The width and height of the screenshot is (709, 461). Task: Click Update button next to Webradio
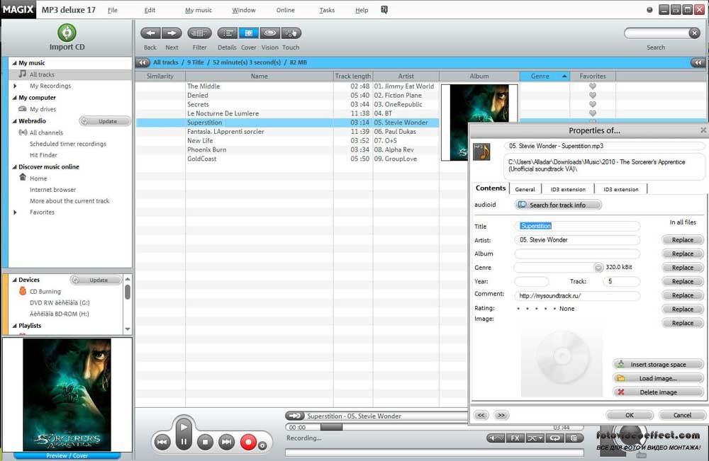pyautogui.click(x=105, y=121)
